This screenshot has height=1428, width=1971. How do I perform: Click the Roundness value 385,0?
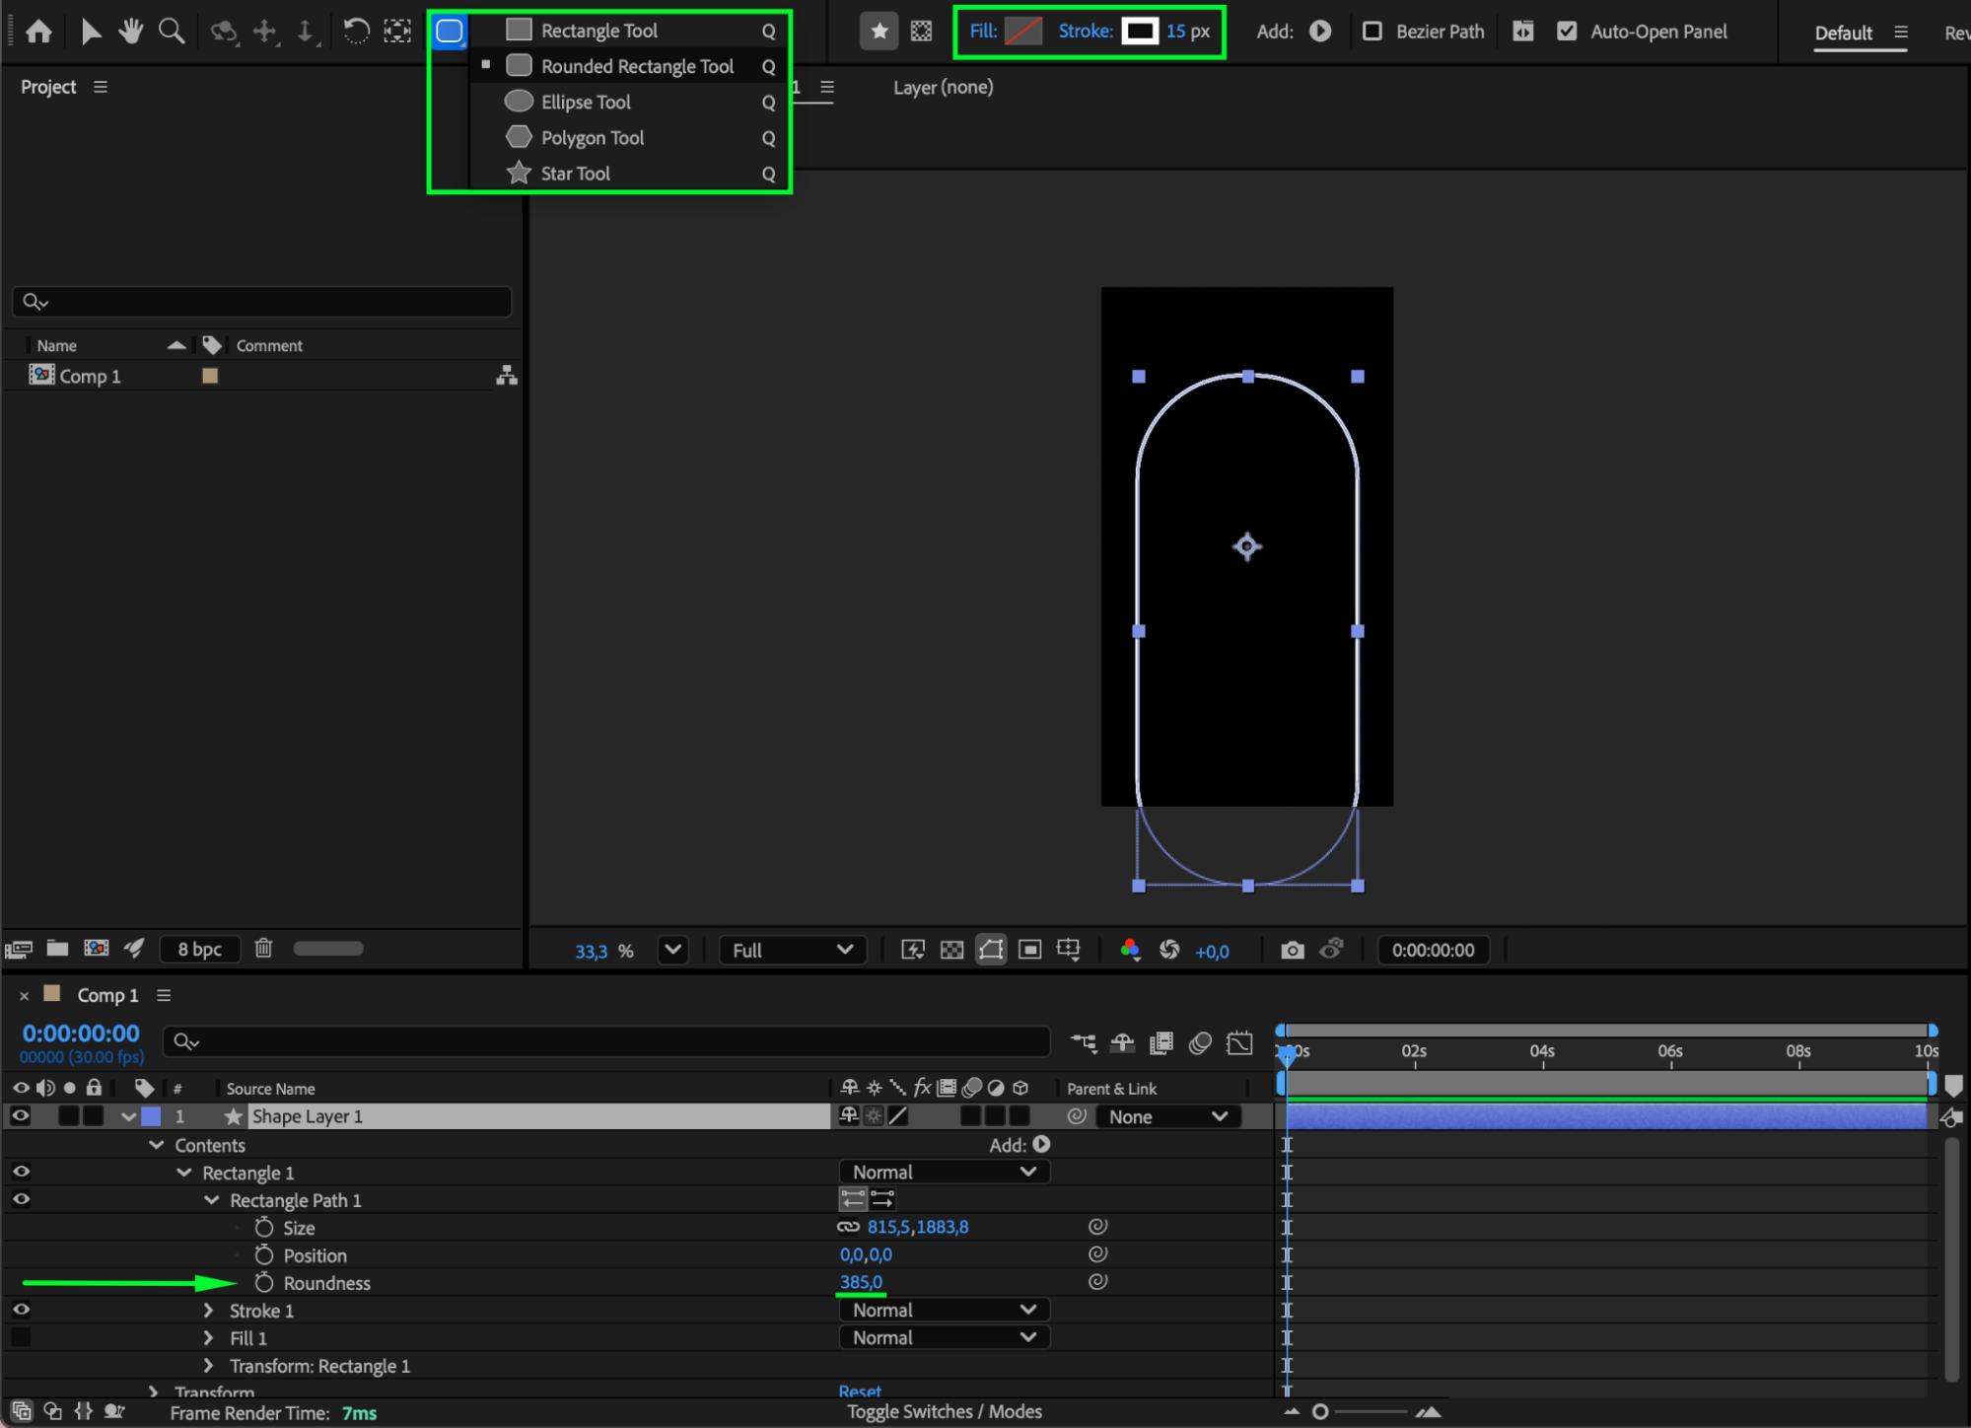[861, 1282]
